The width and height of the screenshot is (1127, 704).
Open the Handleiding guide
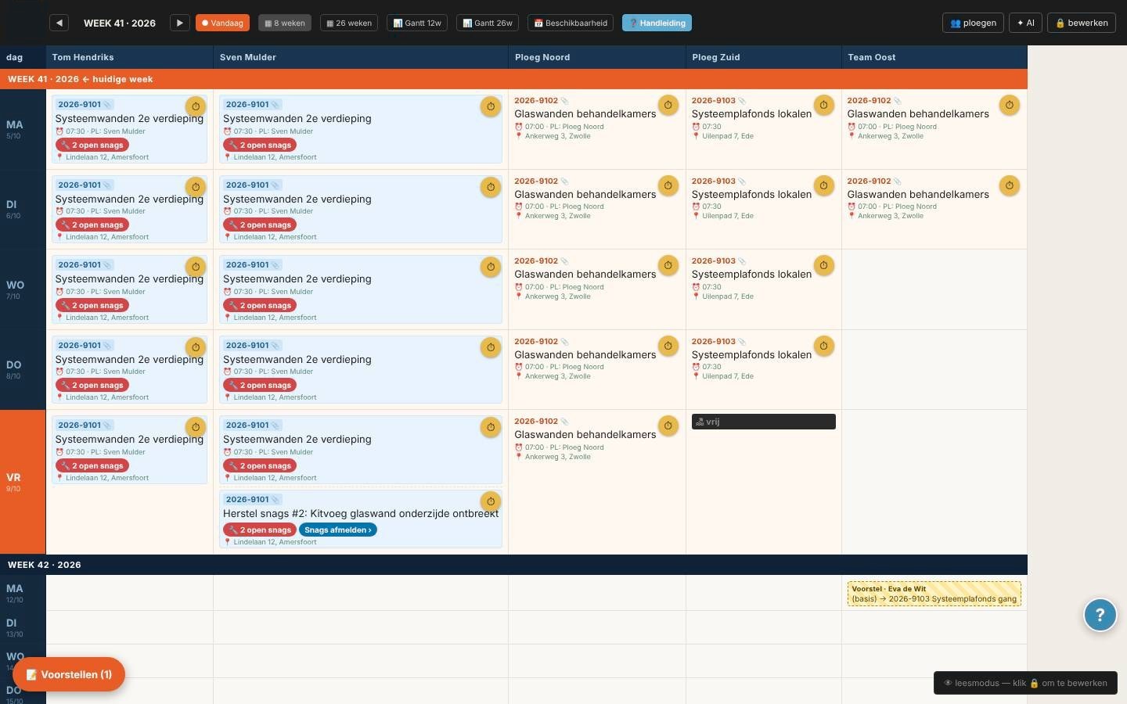point(657,23)
